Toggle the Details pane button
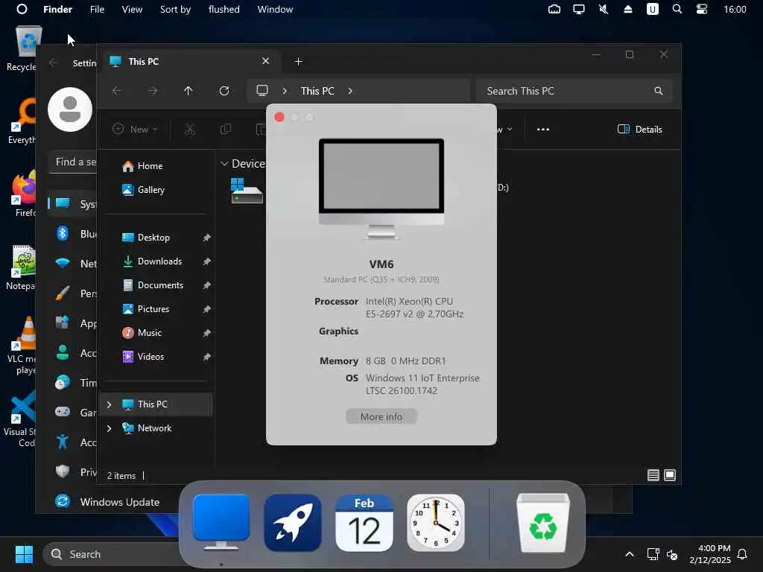Viewport: 763px width, 572px height. [639, 130]
